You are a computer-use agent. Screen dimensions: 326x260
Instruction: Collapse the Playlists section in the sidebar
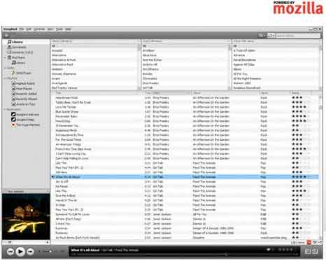(5, 78)
